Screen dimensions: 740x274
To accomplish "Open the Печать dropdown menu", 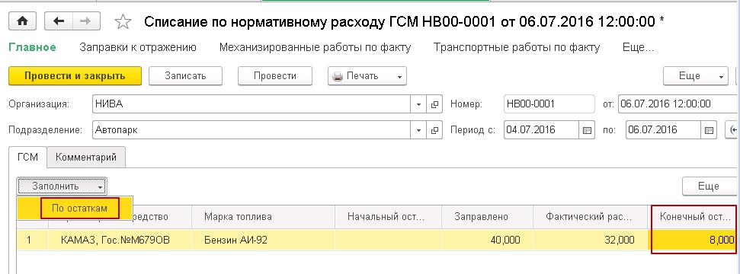I will [x=367, y=76].
